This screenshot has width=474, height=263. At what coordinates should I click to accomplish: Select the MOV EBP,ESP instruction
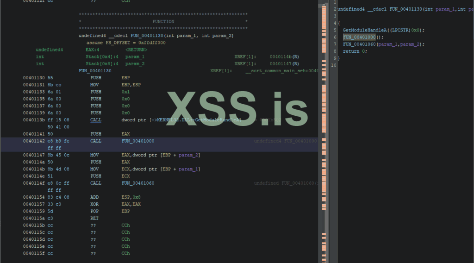115,85
